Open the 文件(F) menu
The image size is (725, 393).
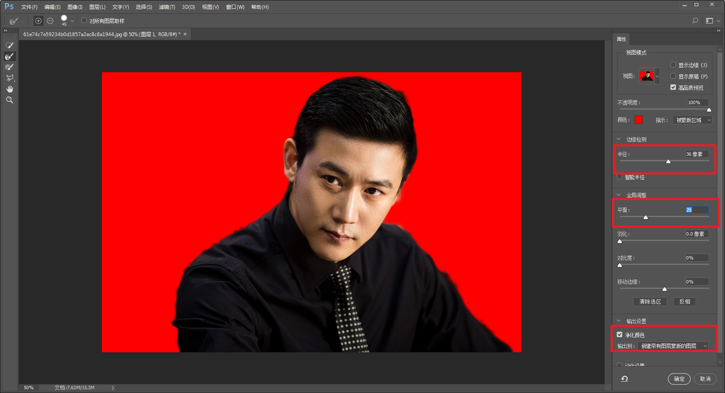[29, 7]
